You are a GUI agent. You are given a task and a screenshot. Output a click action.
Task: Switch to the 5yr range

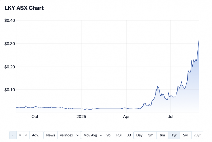coord(185,135)
